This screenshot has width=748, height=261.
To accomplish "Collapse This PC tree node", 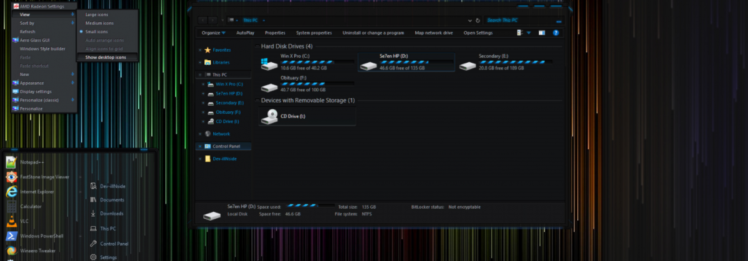I will (200, 75).
